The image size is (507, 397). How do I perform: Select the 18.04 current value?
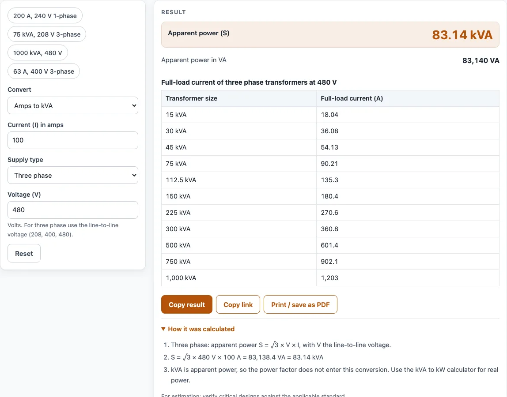(329, 115)
